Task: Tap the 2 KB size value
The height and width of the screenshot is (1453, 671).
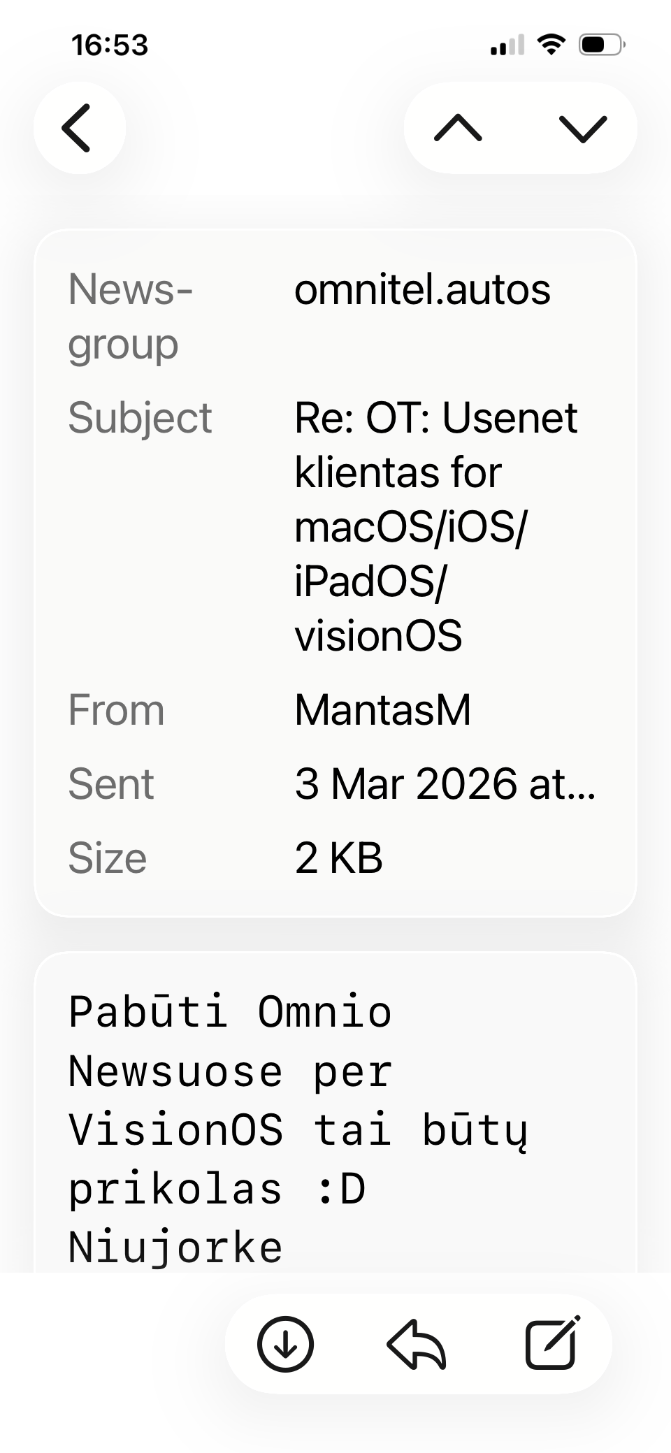Action: (x=339, y=858)
